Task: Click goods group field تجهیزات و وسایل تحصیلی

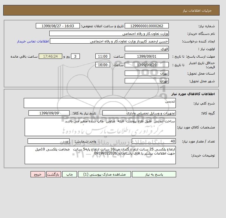Action: tap(139, 113)
